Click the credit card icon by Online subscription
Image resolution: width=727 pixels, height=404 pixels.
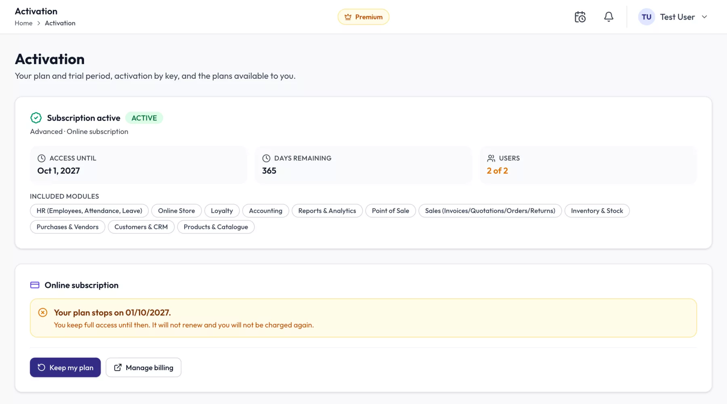coord(35,285)
